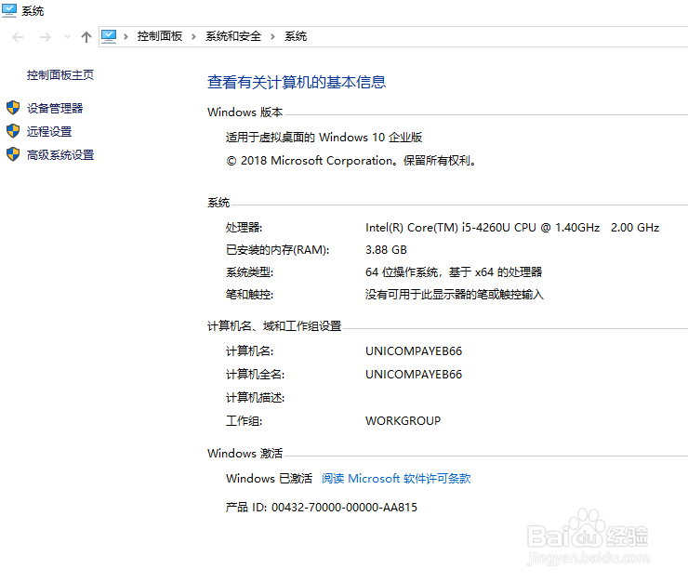
Task: Go up one level with up arrow
Action: pos(86,37)
